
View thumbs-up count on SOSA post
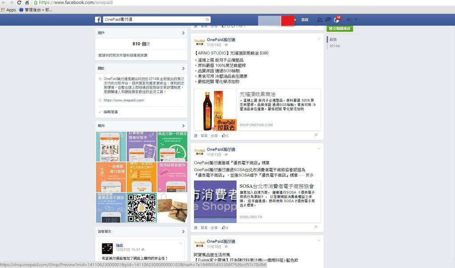pyautogui.click(x=225, y=228)
